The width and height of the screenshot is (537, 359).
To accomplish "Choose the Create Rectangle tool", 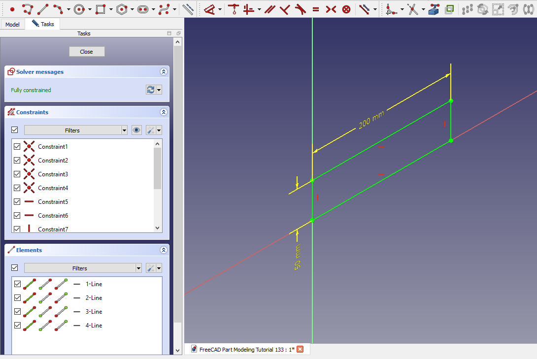I will click(101, 9).
